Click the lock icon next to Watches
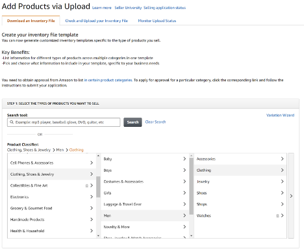The image size is (304, 251). point(277,216)
